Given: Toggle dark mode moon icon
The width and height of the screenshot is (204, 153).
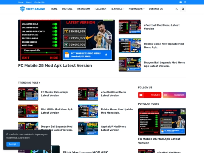Looking at the screenshot, I should point(176,9).
